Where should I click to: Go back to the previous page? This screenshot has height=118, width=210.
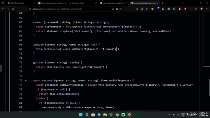tap(3, 9)
